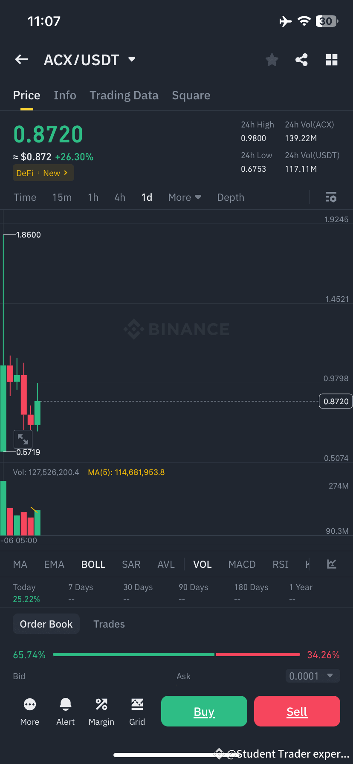Tap the DeFi New tag link
The height and width of the screenshot is (764, 353).
click(x=43, y=173)
